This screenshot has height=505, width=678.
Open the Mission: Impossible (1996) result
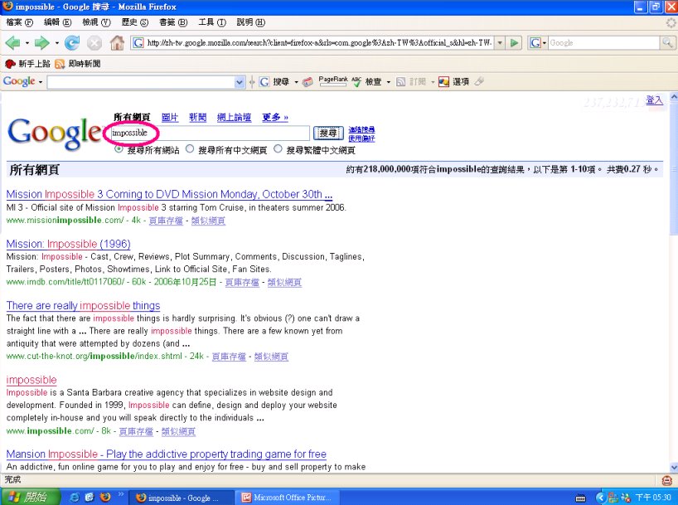point(68,244)
